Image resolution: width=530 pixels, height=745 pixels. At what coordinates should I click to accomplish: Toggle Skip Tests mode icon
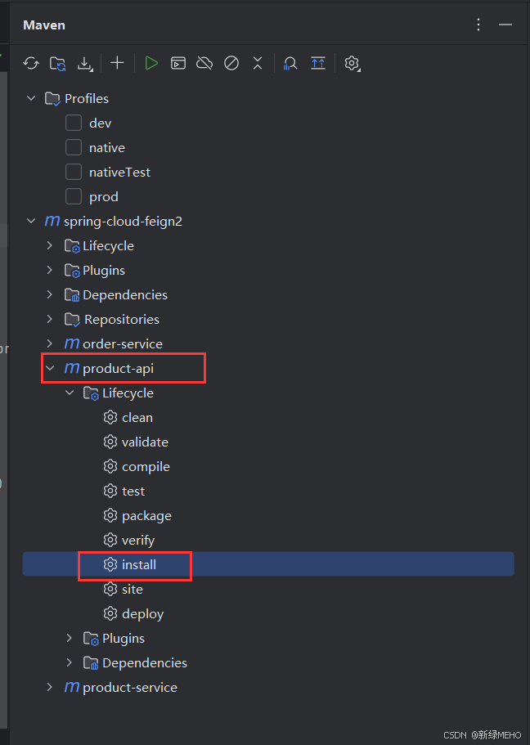231,63
